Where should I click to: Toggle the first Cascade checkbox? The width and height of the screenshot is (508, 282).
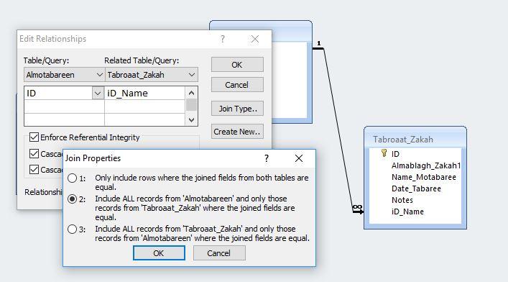point(34,153)
